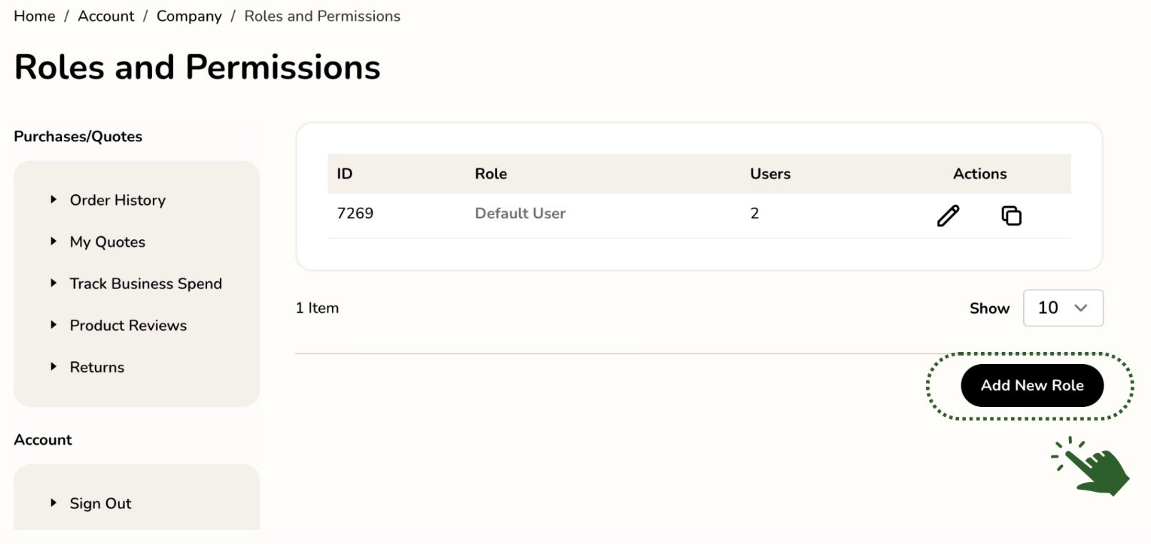Click the Add New Role button
Screen dimensions: 1151x544
tap(1032, 386)
